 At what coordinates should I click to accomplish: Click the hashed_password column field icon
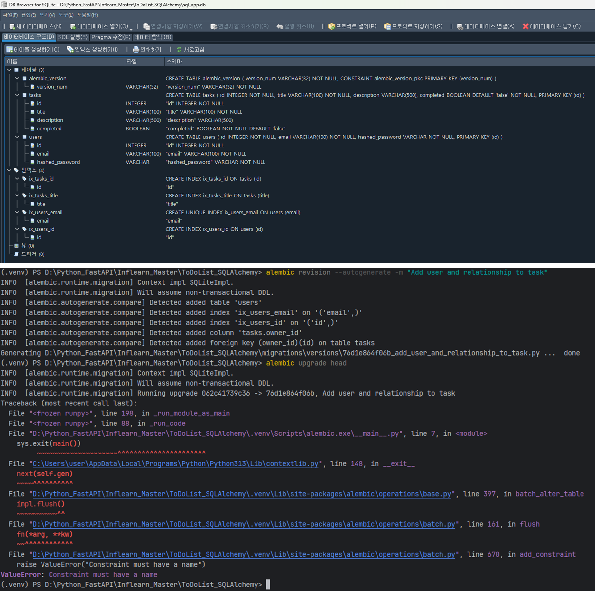(x=33, y=162)
